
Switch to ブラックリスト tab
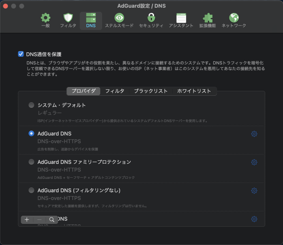(151, 91)
